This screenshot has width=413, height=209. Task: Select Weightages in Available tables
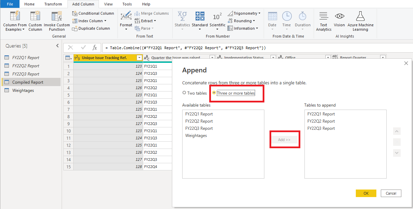(x=223, y=136)
